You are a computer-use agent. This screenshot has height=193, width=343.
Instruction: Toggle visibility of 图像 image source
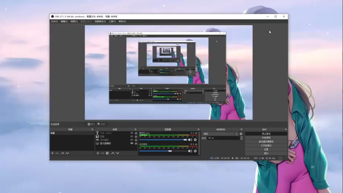pyautogui.click(x=132, y=136)
